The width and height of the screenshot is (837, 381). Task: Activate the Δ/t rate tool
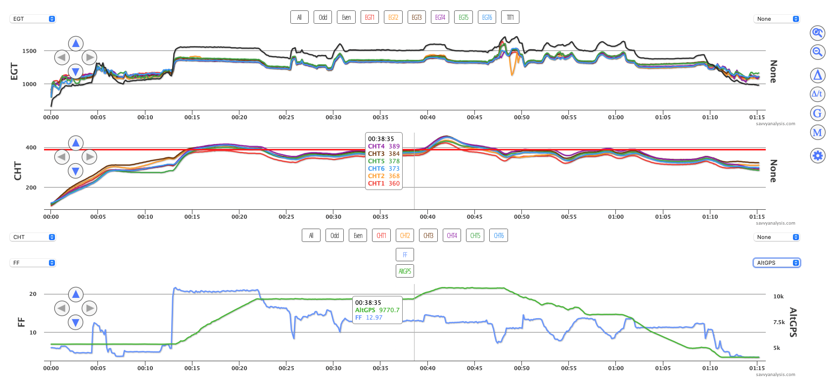(818, 94)
